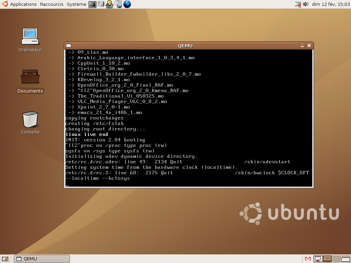
Task: Open the Système menu
Action: [76, 4]
